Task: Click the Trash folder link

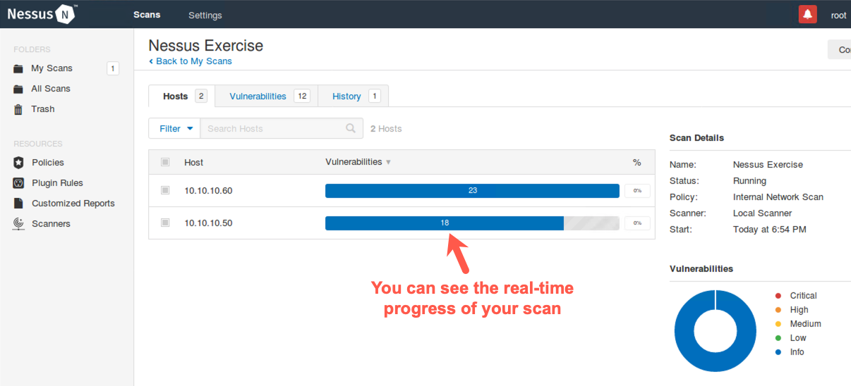Action: [43, 109]
